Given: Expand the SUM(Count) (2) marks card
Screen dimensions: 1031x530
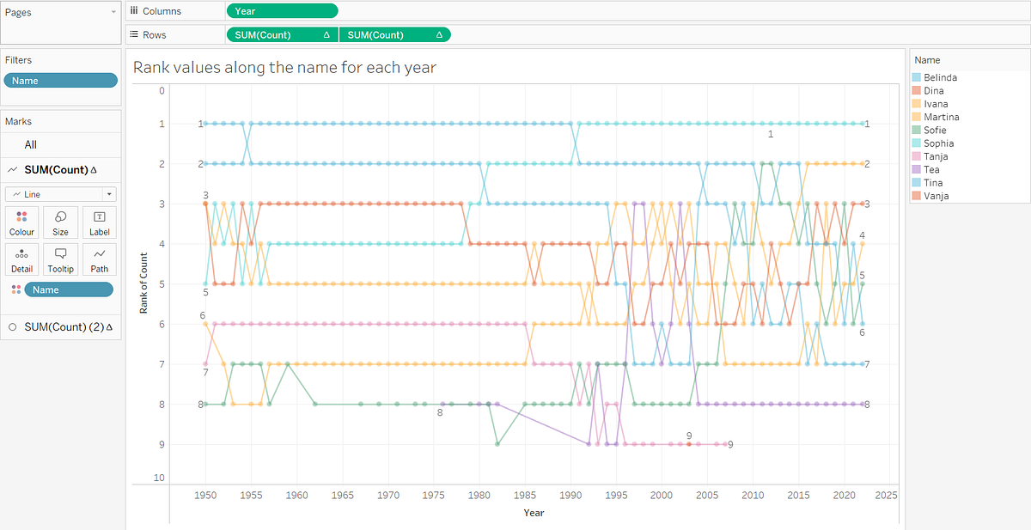Looking at the screenshot, I should 64,326.
